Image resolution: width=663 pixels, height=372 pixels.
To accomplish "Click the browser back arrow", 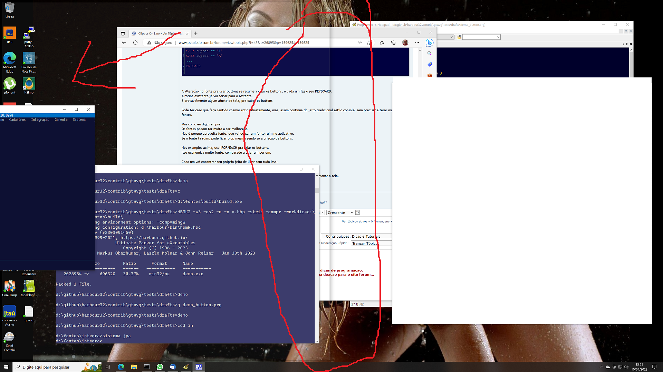I will pos(124,42).
